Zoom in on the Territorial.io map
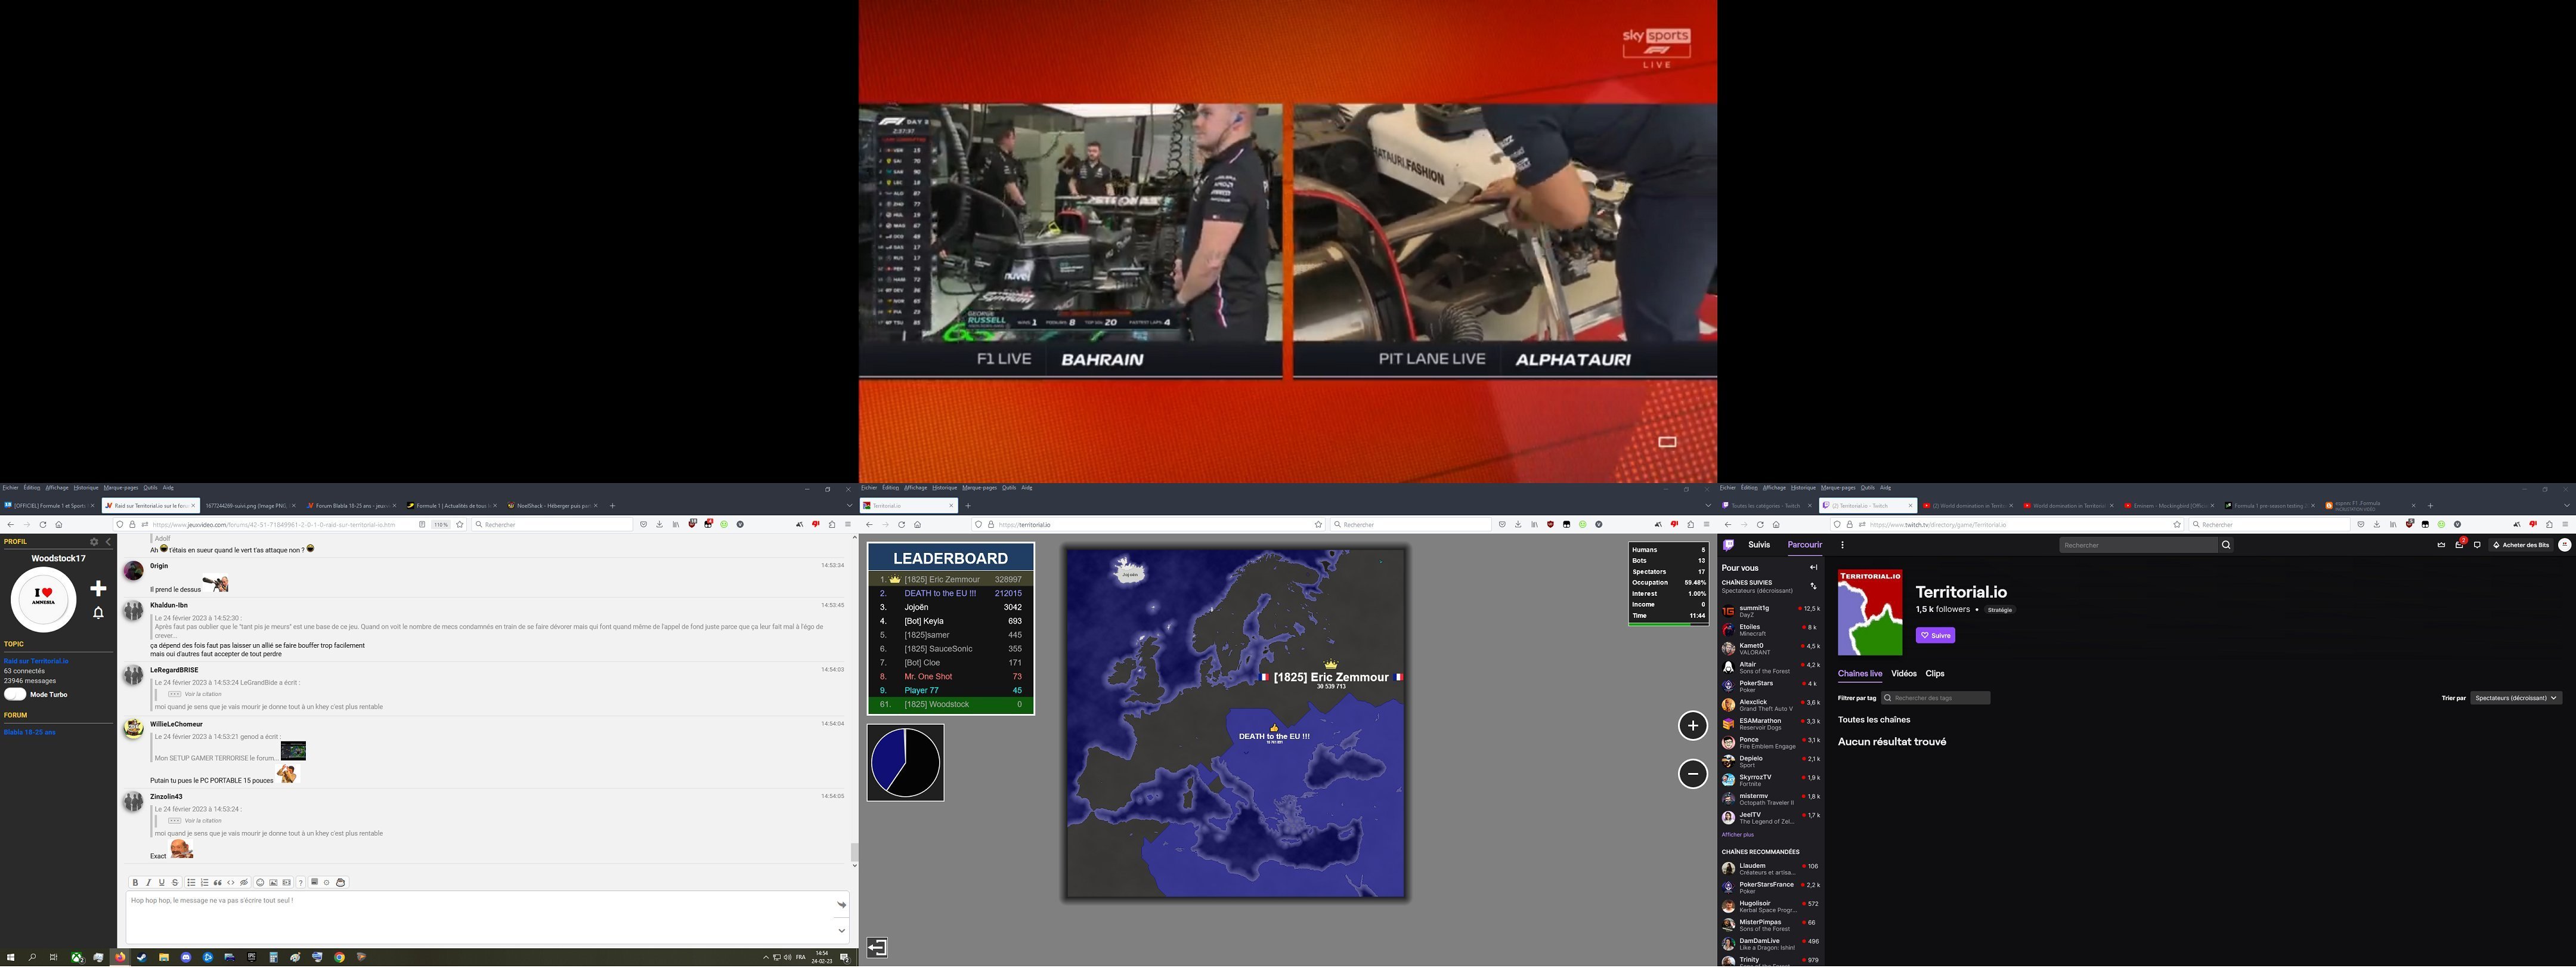 click(x=1692, y=726)
